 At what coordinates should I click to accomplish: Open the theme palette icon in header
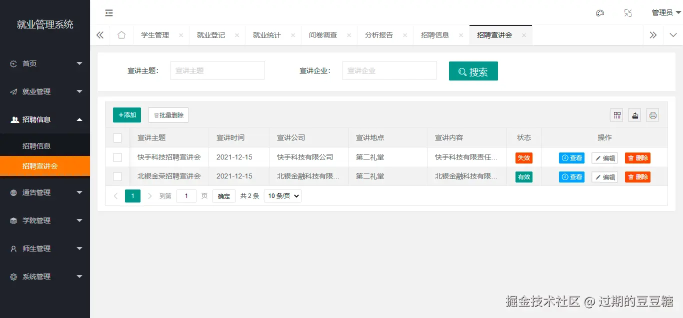600,13
